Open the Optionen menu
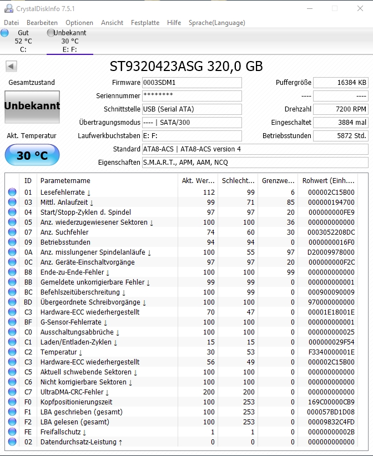373x456 pixels. (x=79, y=23)
